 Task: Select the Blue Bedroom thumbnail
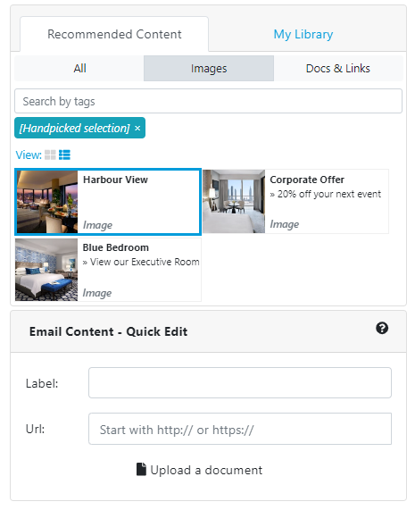pos(46,270)
